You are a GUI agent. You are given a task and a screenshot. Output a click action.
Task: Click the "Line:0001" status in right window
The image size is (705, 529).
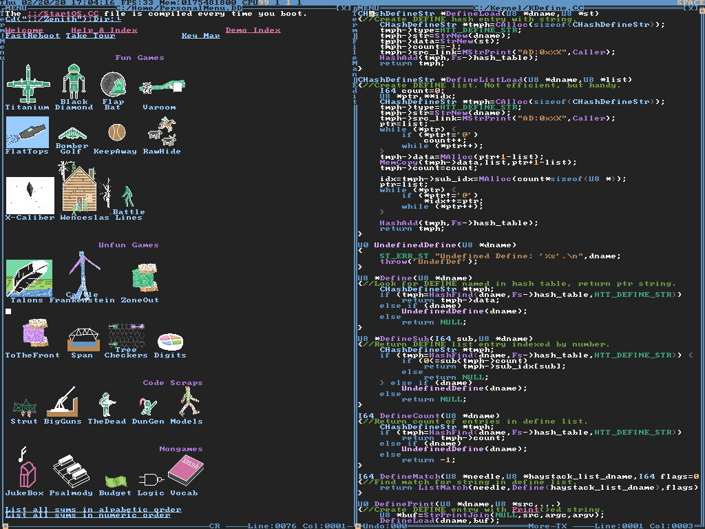point(619,526)
